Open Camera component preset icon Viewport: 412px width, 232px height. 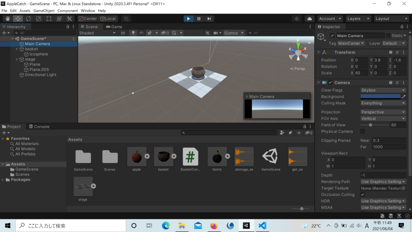coord(397,83)
